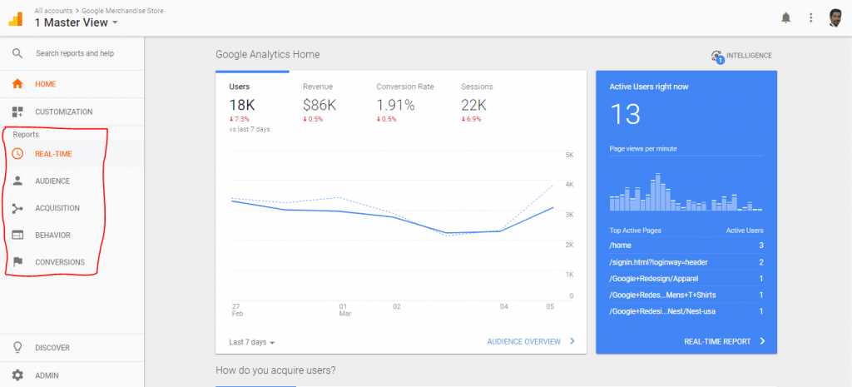Screen dimensions: 852x387
Task: Click /Google+Redesign/Apparel page row
Action: 686,278
